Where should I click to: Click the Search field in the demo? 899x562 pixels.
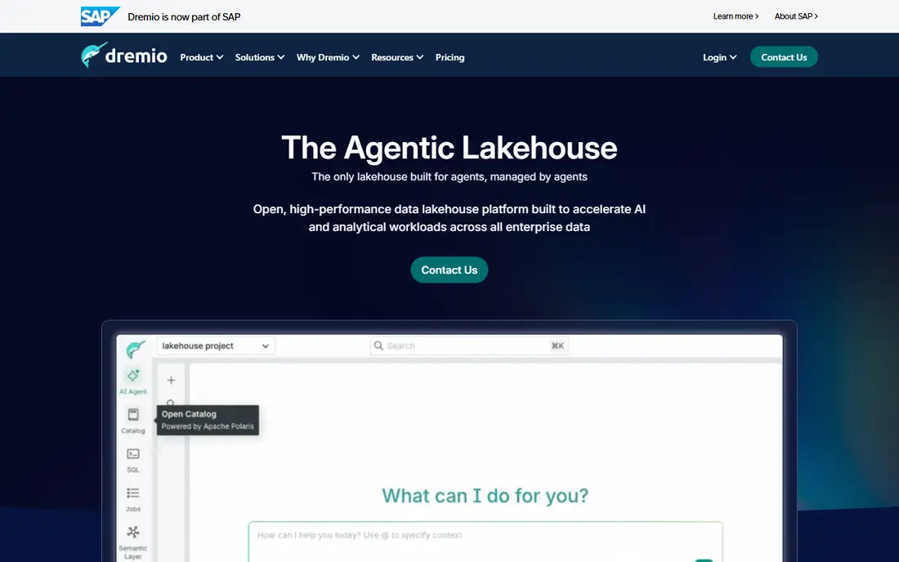469,346
